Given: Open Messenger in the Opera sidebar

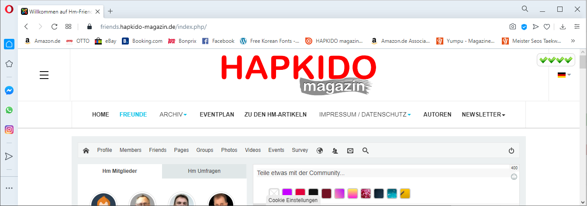Looking at the screenshot, I should pyautogui.click(x=9, y=90).
